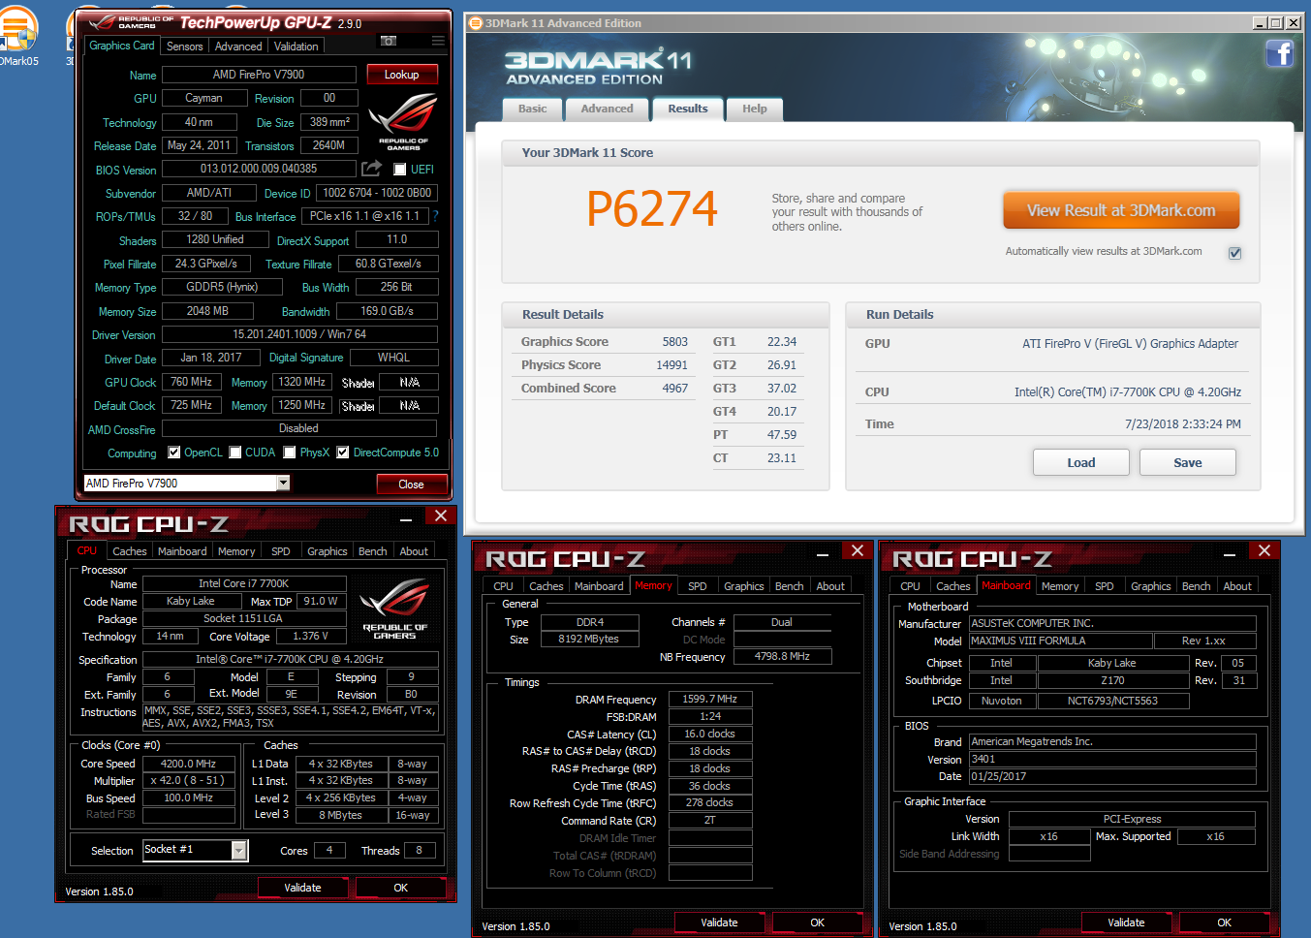This screenshot has height=938, width=1311.
Task: Click the Driver Version field 15.201.2401.1009
Action: pyautogui.click(x=299, y=334)
